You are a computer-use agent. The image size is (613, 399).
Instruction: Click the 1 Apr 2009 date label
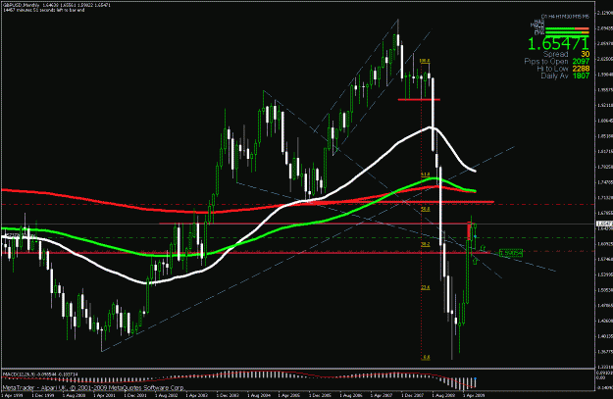click(474, 395)
